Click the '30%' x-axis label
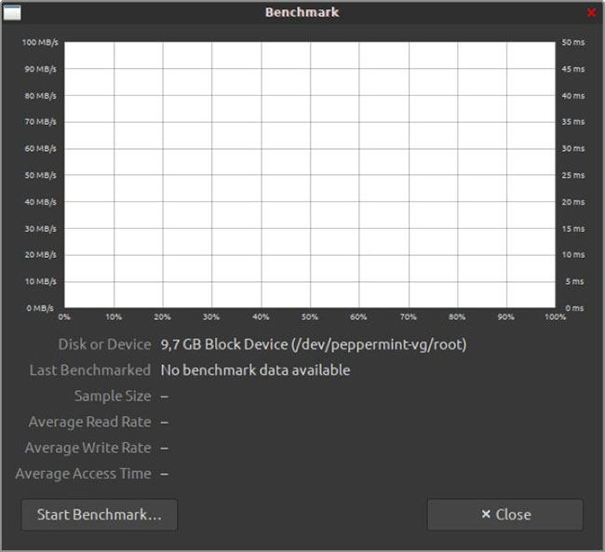This screenshot has height=552, width=605. point(211,316)
